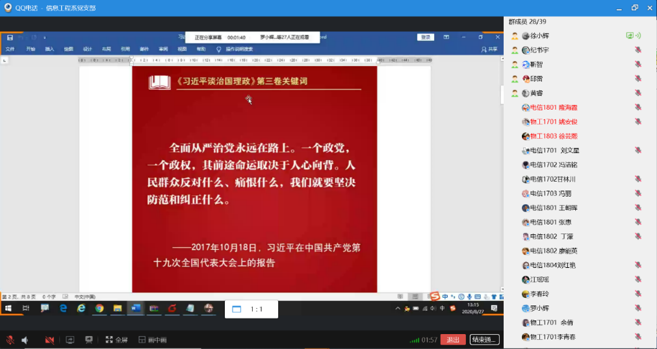Click the Word icon on the taskbar
This screenshot has height=349, width=657.
(x=136, y=308)
